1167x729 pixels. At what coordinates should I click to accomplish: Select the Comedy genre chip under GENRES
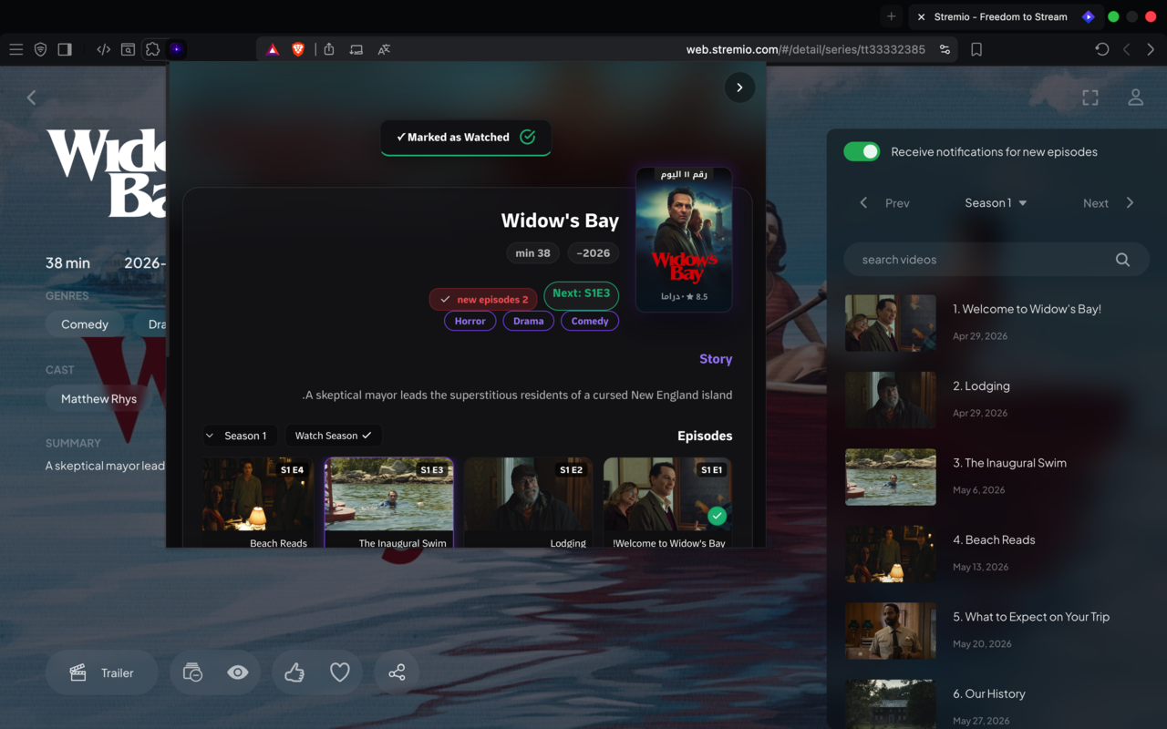click(x=85, y=324)
